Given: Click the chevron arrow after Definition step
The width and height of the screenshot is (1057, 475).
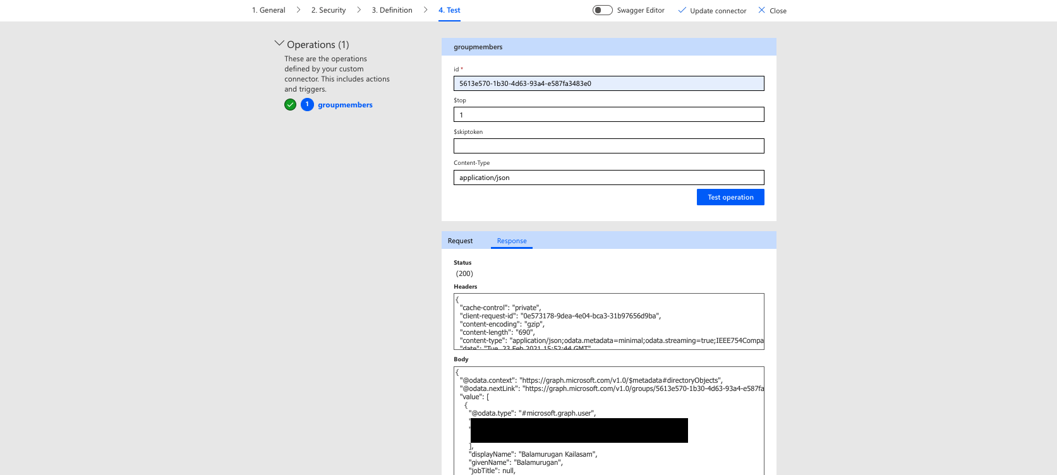Looking at the screenshot, I should [x=425, y=10].
